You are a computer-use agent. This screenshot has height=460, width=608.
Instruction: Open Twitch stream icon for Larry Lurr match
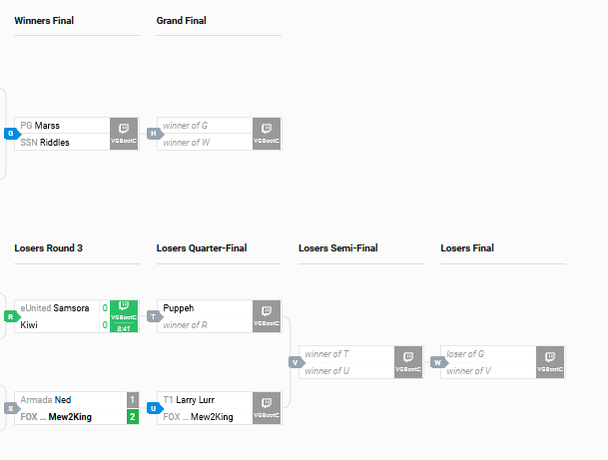click(267, 408)
